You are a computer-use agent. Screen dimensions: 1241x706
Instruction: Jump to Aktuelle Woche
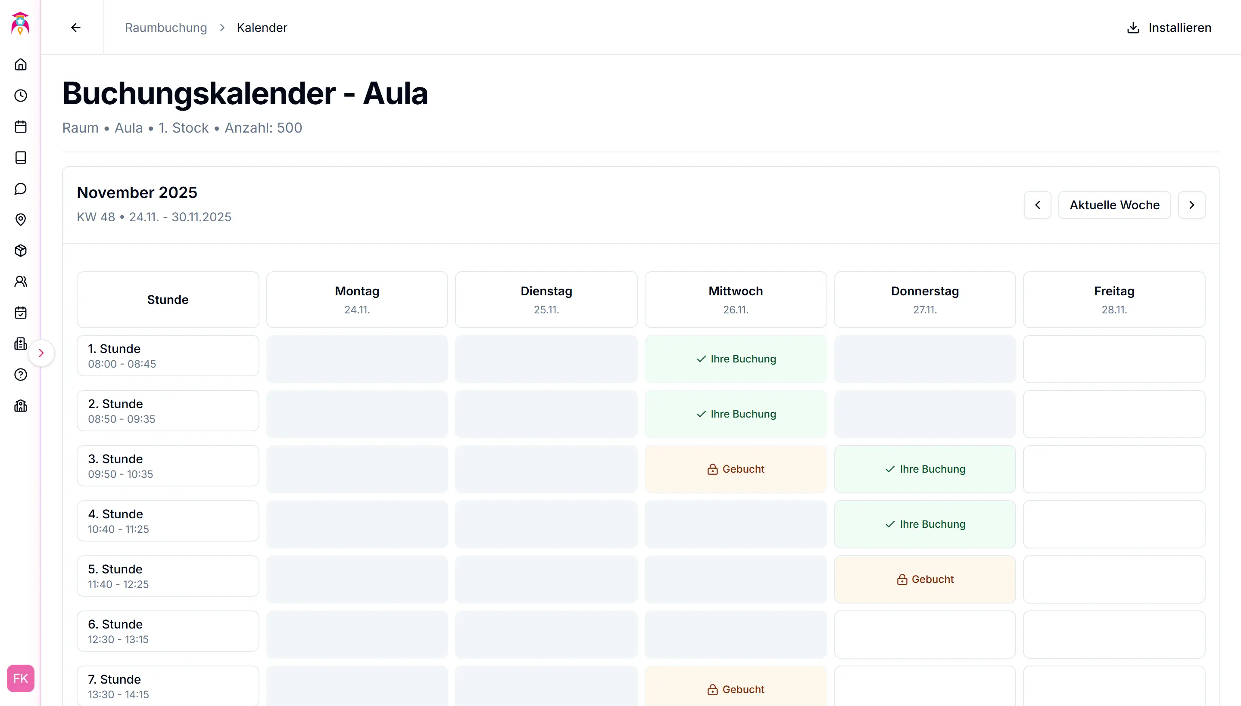pos(1114,205)
